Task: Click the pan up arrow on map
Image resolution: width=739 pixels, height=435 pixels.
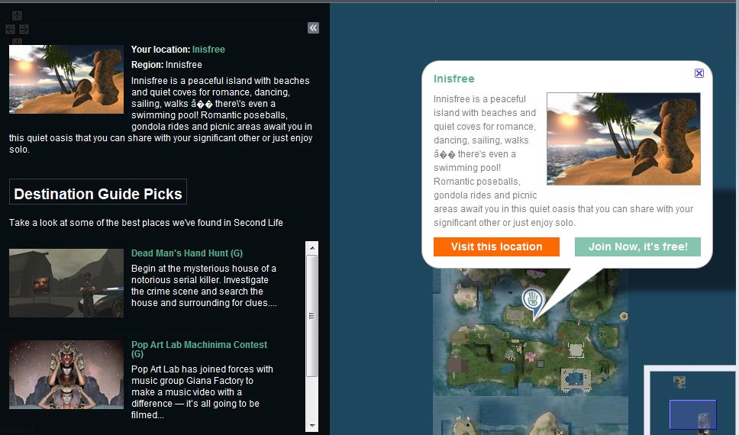Action: tap(17, 15)
